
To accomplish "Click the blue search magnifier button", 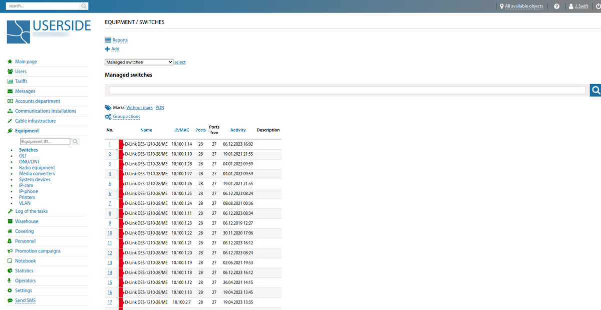I will pyautogui.click(x=595, y=90).
